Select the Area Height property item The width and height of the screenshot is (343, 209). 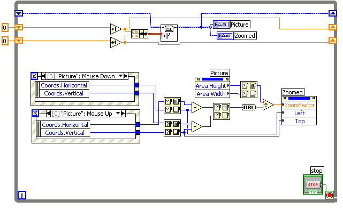pos(212,86)
